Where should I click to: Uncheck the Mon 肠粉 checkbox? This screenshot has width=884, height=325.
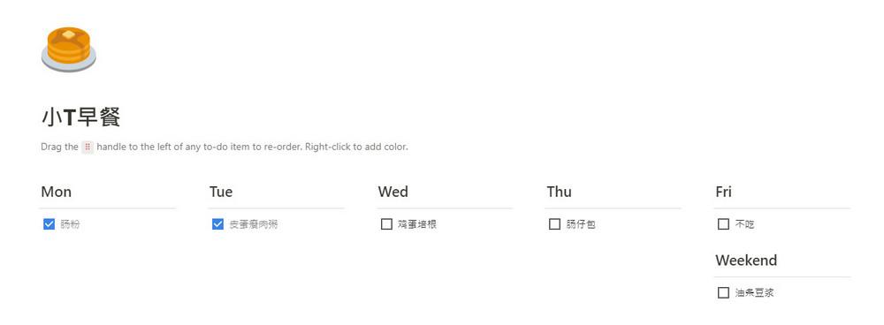[x=49, y=224]
